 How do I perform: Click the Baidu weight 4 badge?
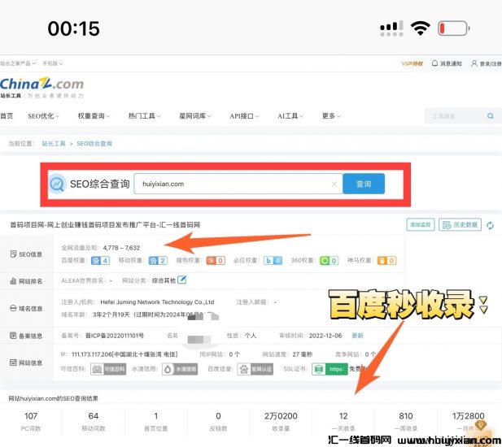click(x=101, y=261)
